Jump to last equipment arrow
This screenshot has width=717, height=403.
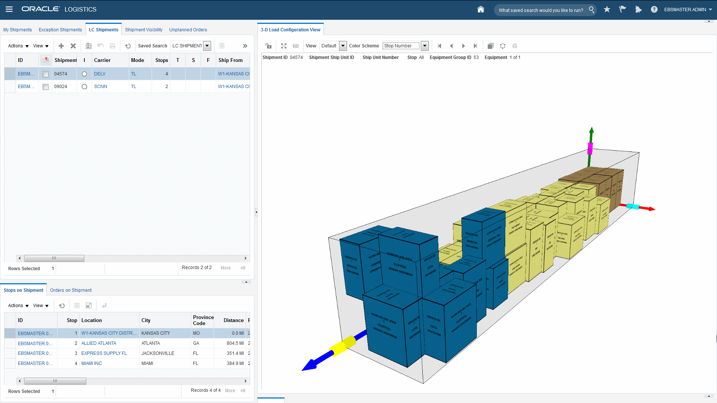click(475, 46)
